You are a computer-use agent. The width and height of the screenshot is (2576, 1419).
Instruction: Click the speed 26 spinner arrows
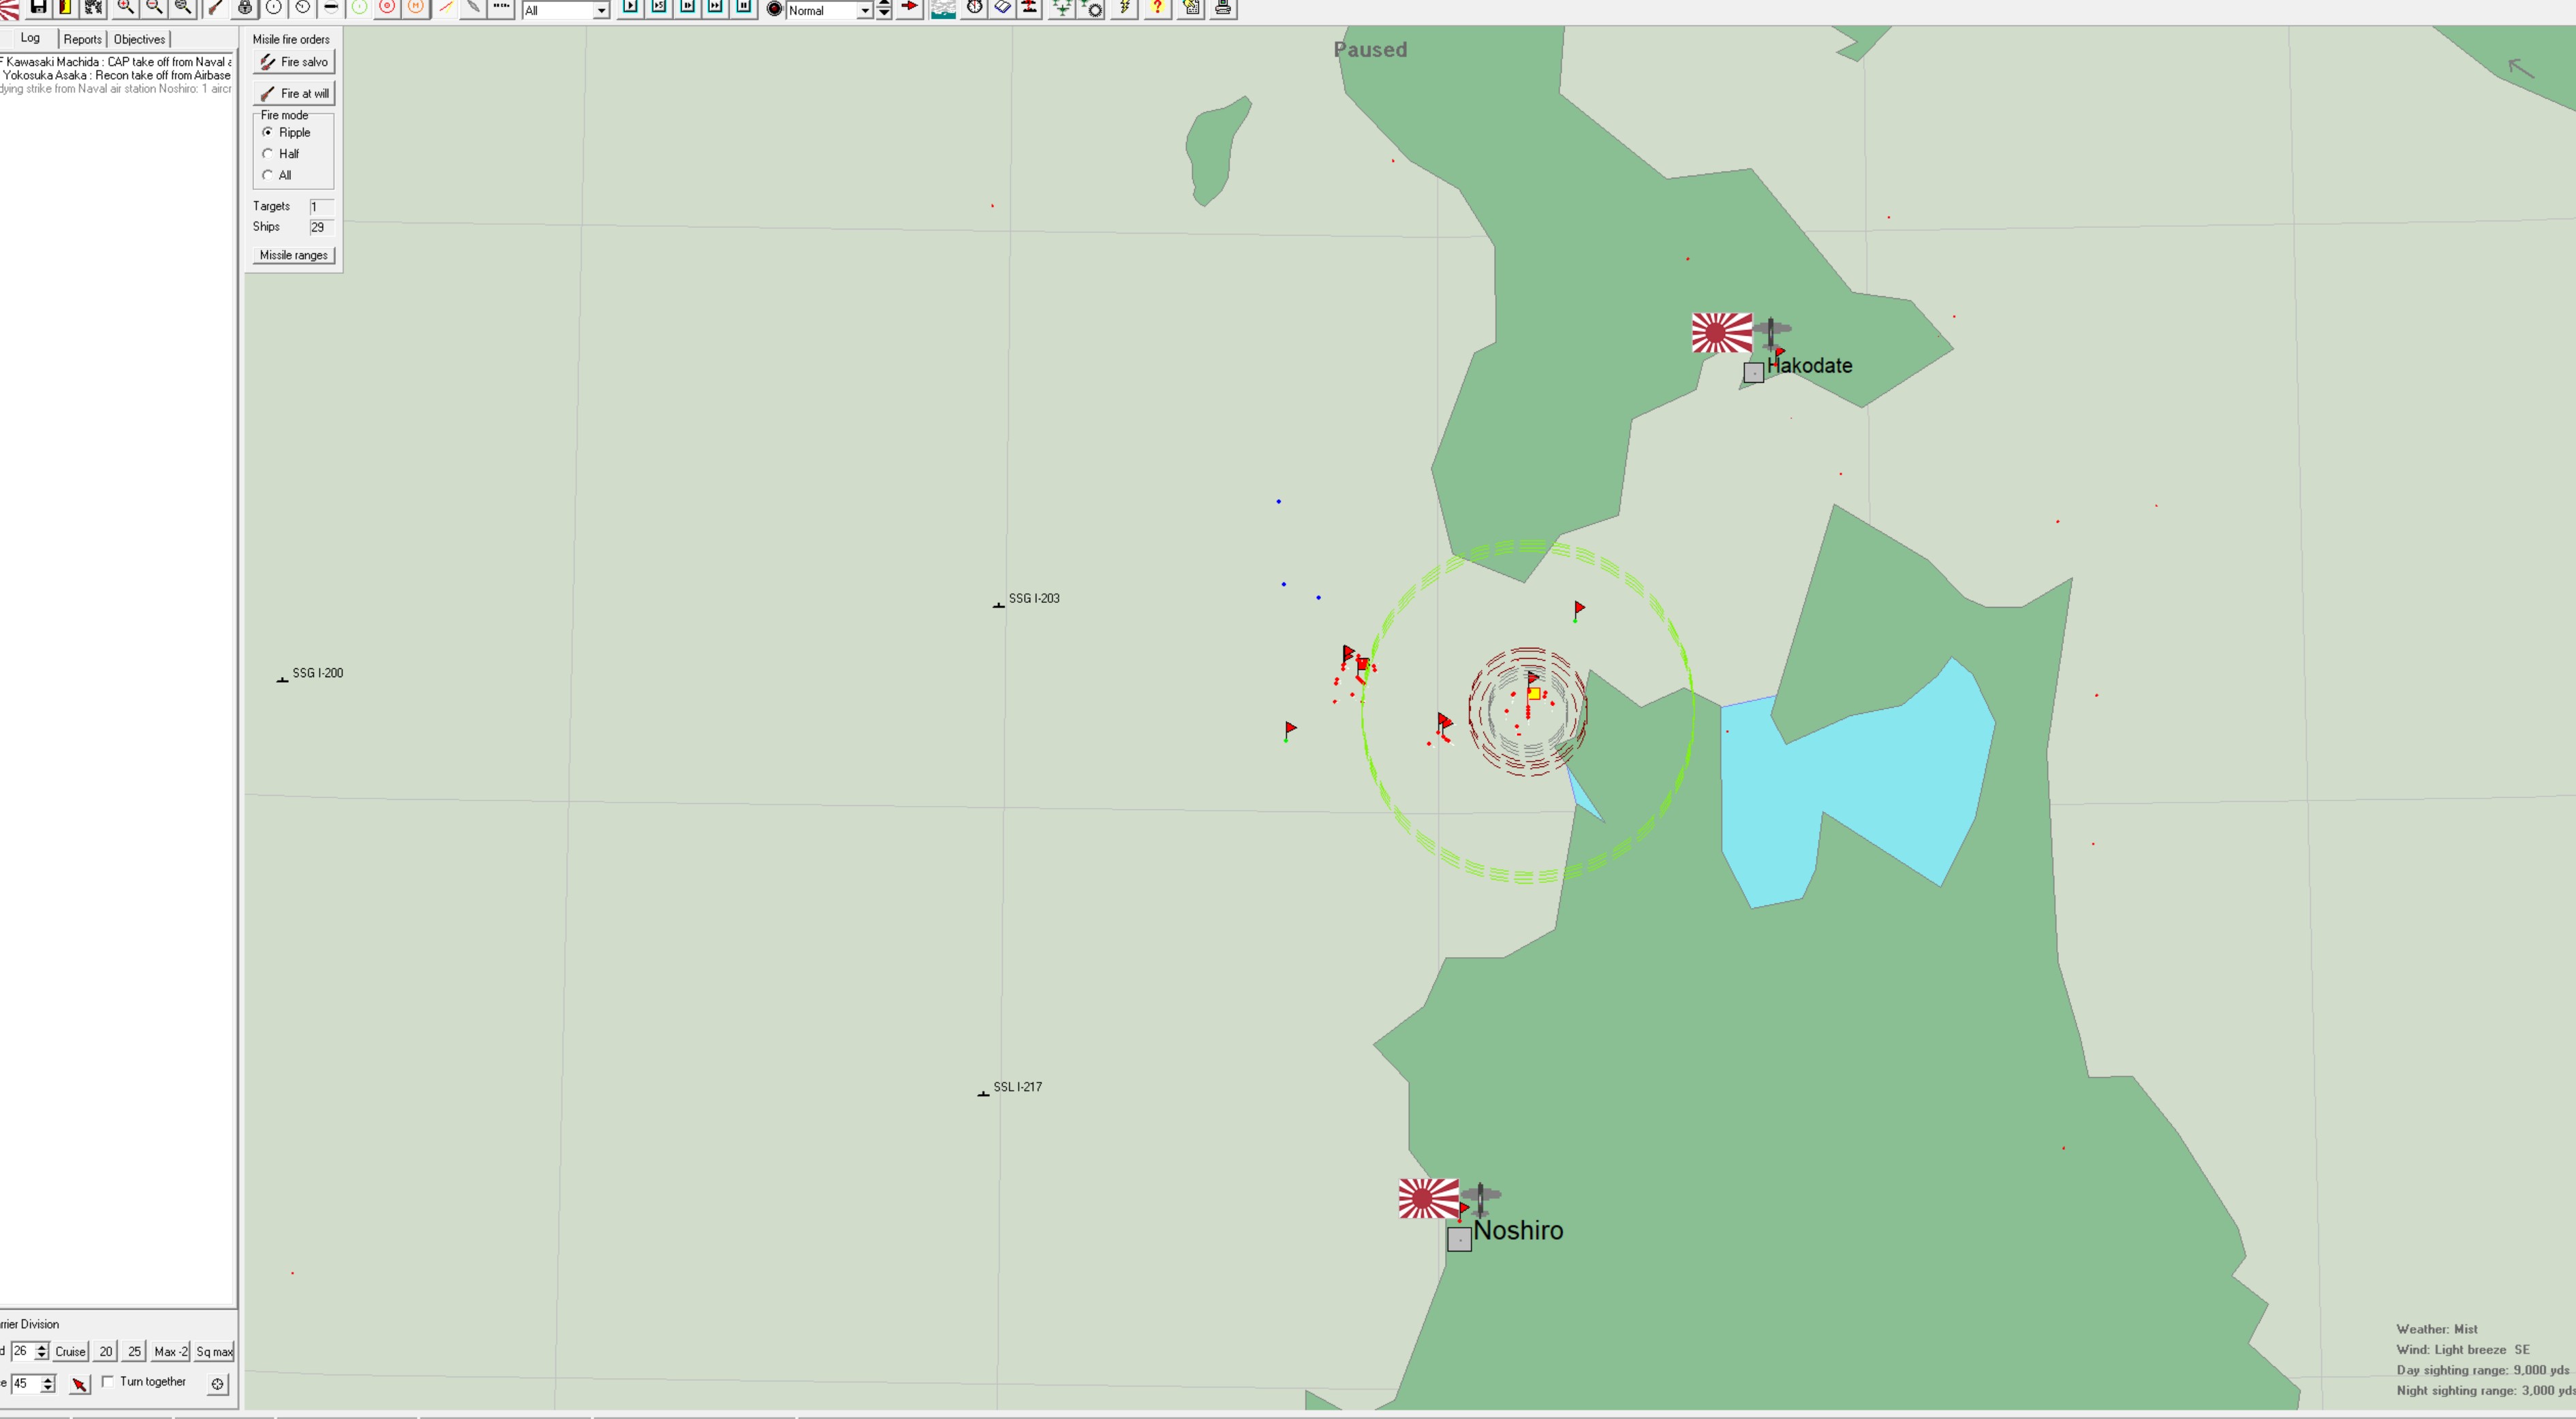(x=41, y=1351)
